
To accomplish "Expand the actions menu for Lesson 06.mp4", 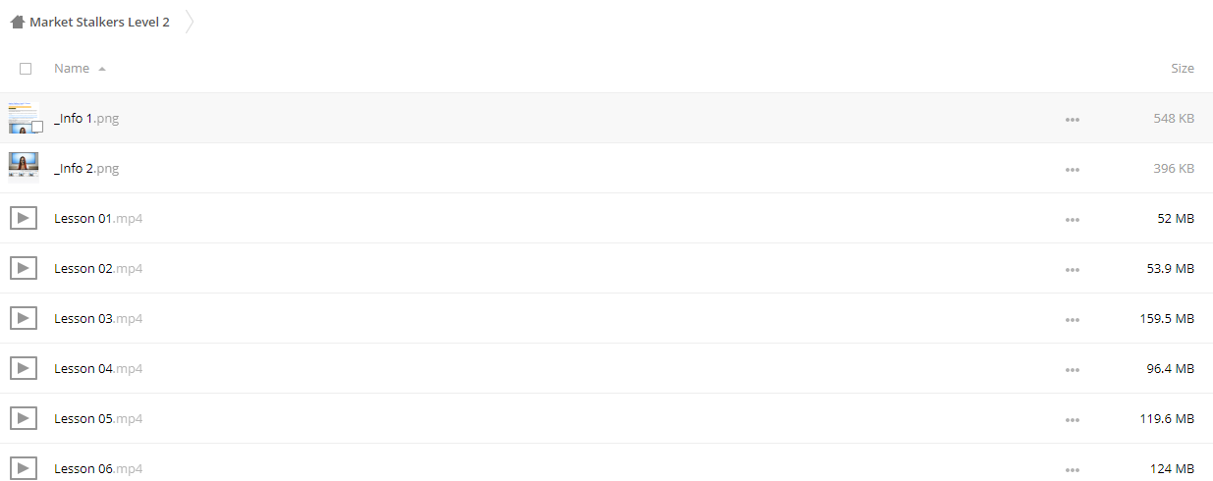I will tap(1073, 469).
